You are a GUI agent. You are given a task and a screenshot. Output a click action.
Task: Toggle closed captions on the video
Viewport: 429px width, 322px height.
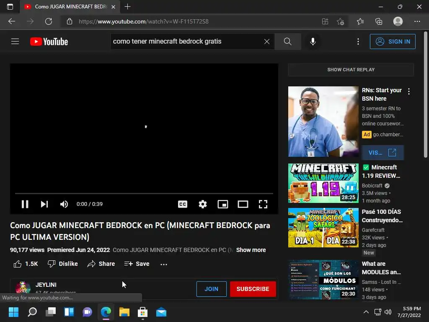coord(183,204)
